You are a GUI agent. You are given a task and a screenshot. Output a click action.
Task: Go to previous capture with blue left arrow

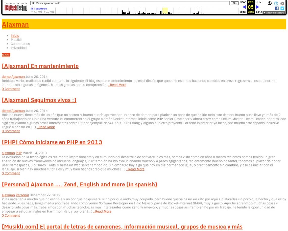click(244, 7)
